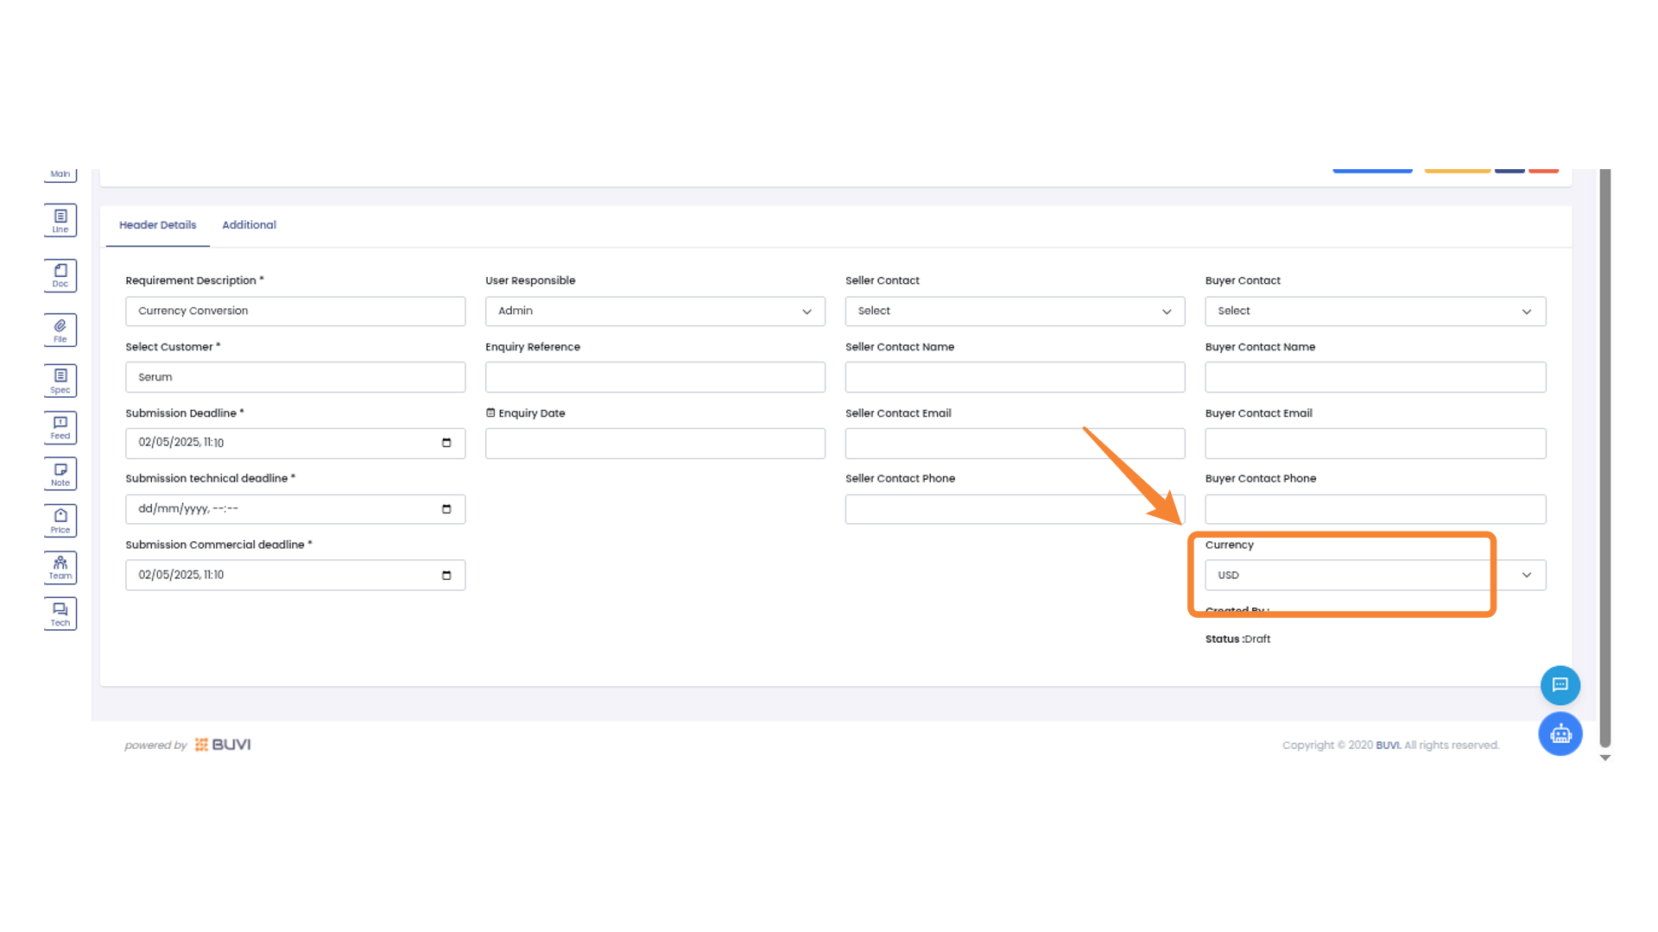The width and height of the screenshot is (1658, 932).
Task: Open the Line section in sidebar
Action: 60,220
